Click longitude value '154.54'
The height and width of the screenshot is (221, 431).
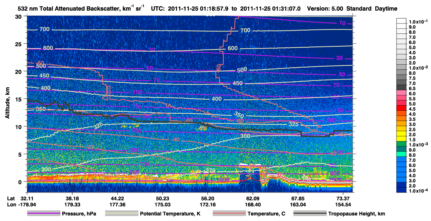pos(343,204)
